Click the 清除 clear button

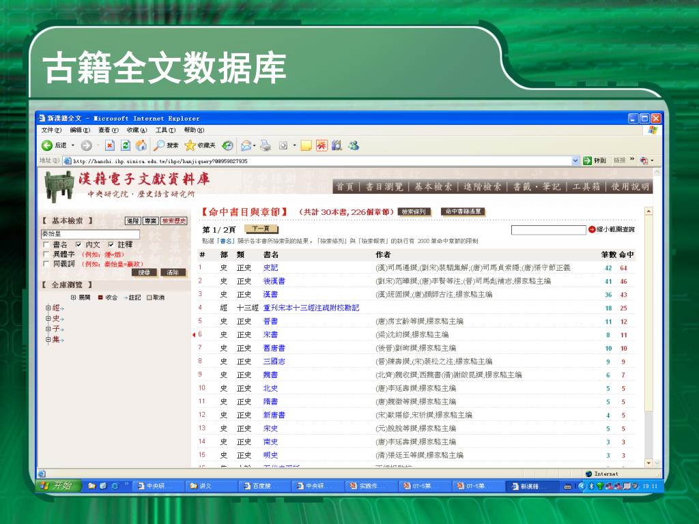(x=173, y=273)
